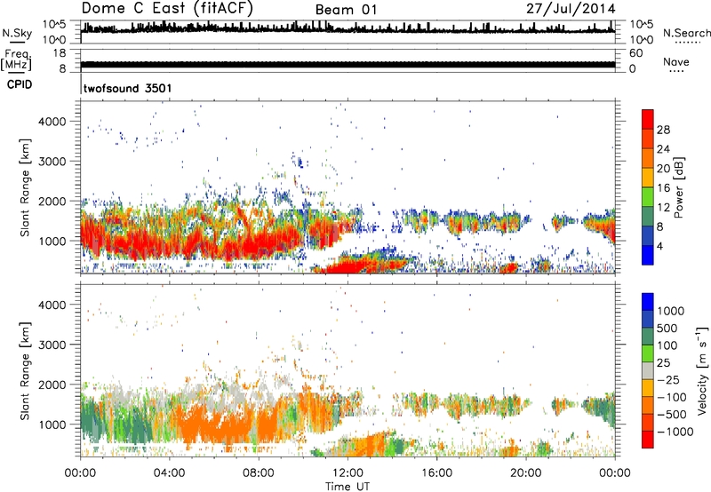This screenshot has height=492, width=711.
Task: Pick the bottom red swatch below -1000 velocity
Action: click(x=648, y=440)
